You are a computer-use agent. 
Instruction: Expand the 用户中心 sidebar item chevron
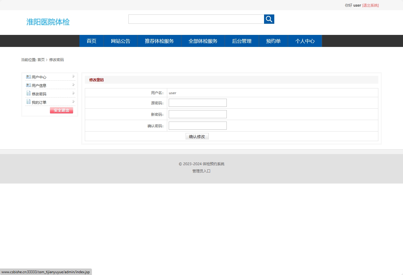tap(73, 76)
